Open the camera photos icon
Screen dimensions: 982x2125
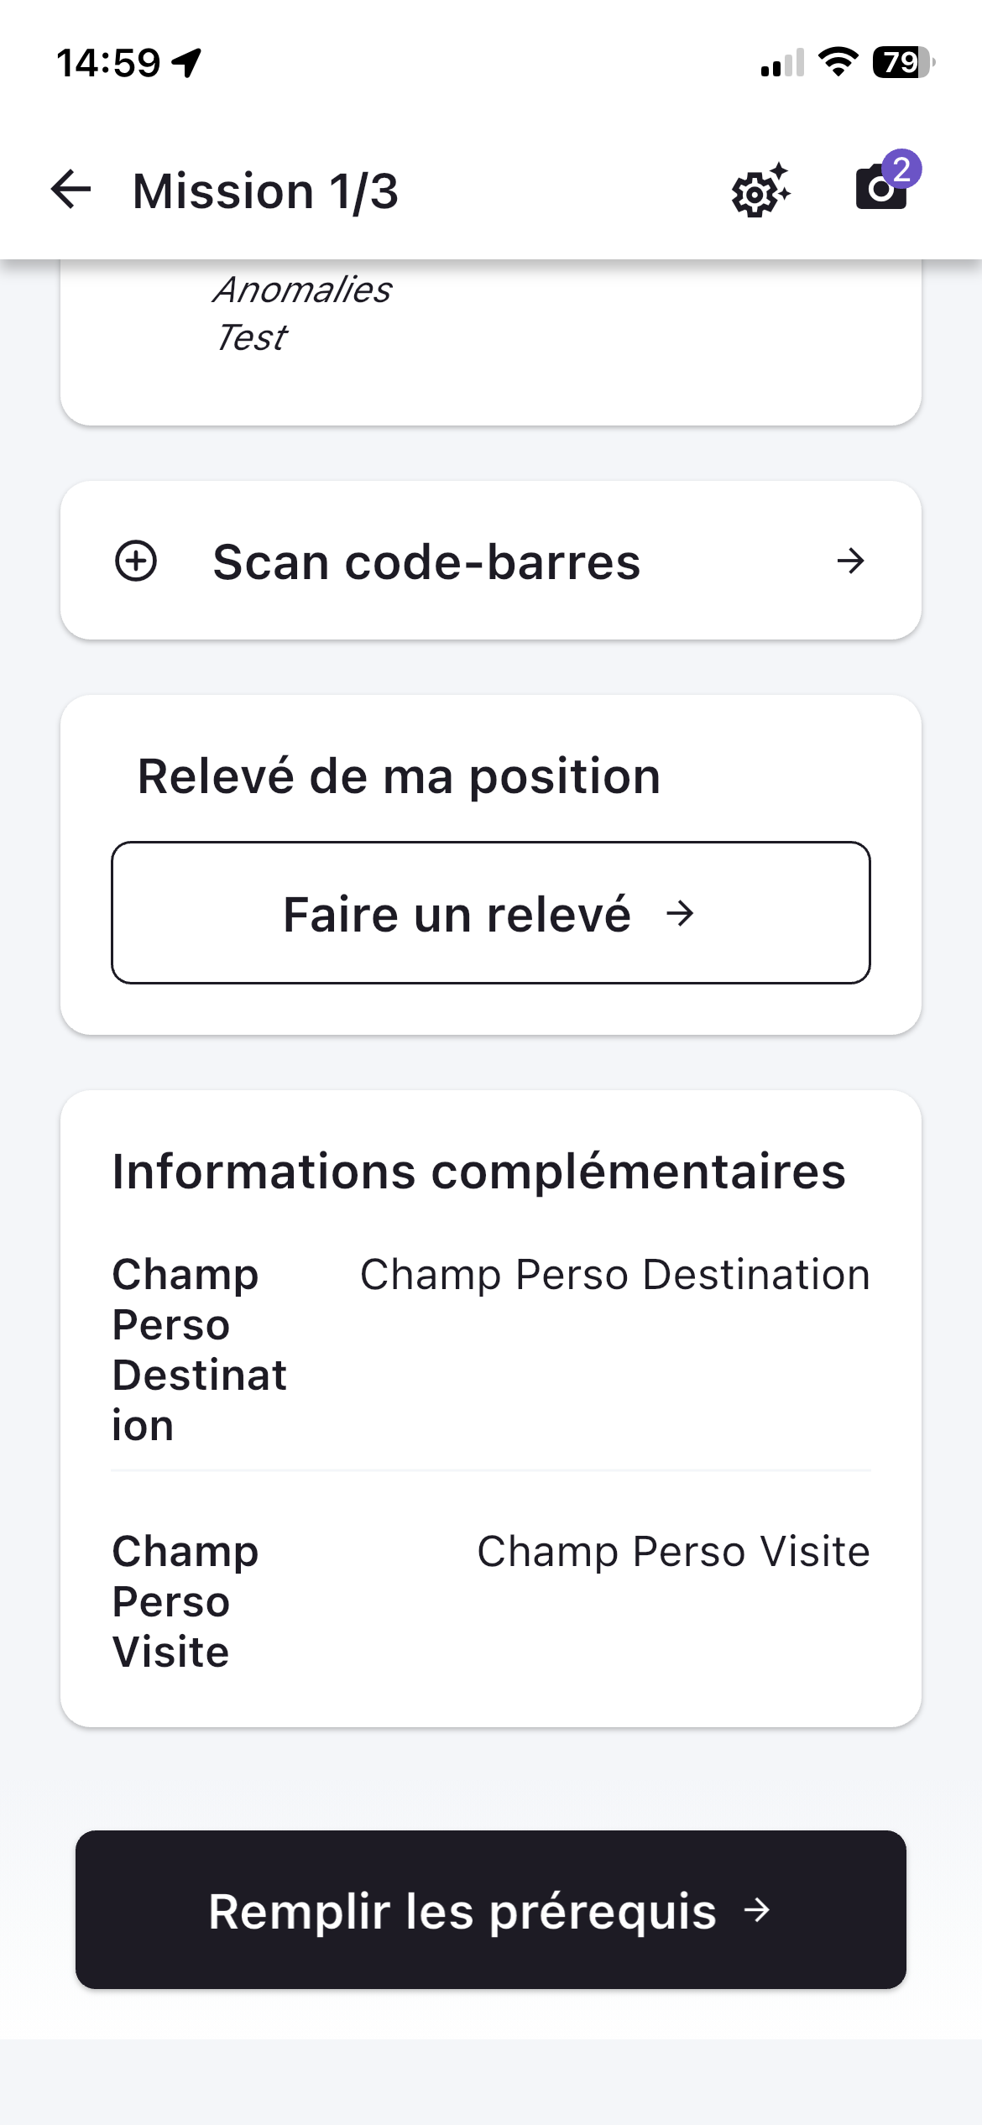coord(879,189)
